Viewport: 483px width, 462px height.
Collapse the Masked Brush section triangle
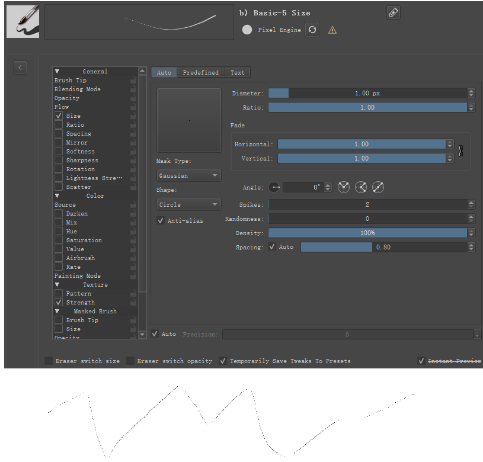click(57, 311)
